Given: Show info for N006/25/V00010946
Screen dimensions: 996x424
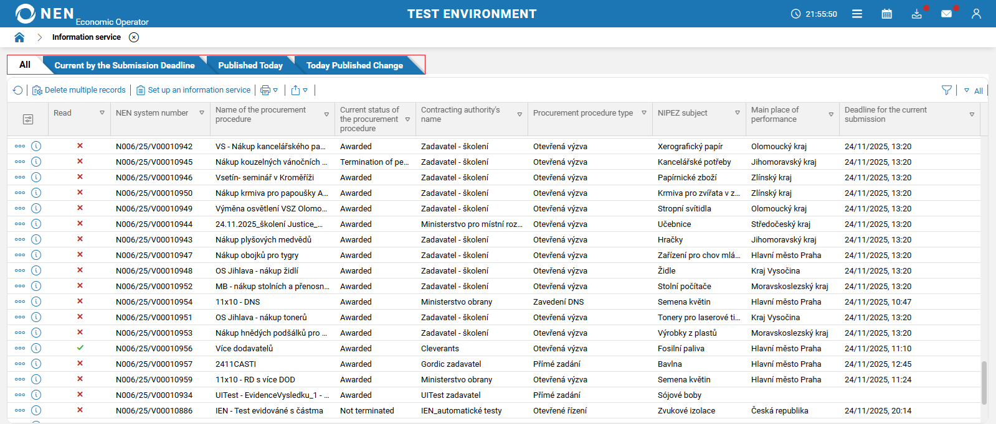Looking at the screenshot, I should tap(36, 177).
